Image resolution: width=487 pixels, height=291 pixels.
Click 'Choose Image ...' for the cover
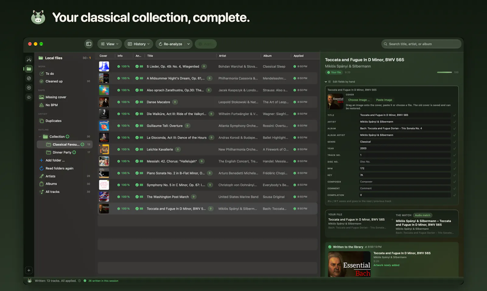pyautogui.click(x=359, y=100)
